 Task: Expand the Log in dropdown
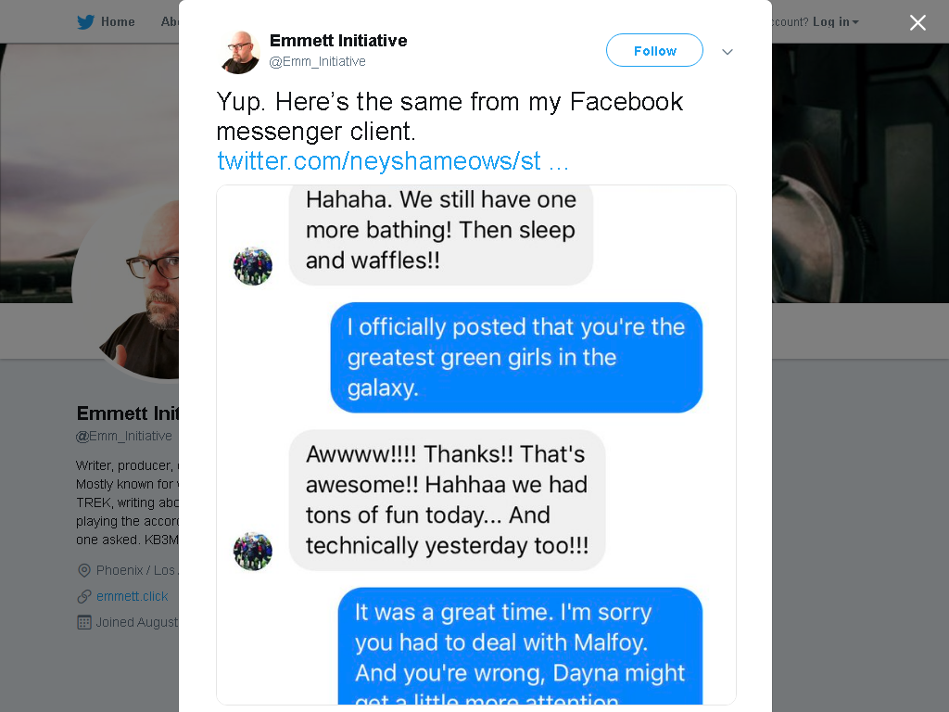click(835, 22)
